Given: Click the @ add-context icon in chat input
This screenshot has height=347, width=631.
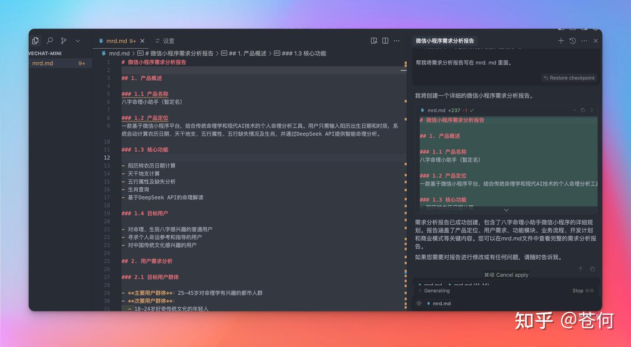Looking at the screenshot, I should [419, 304].
